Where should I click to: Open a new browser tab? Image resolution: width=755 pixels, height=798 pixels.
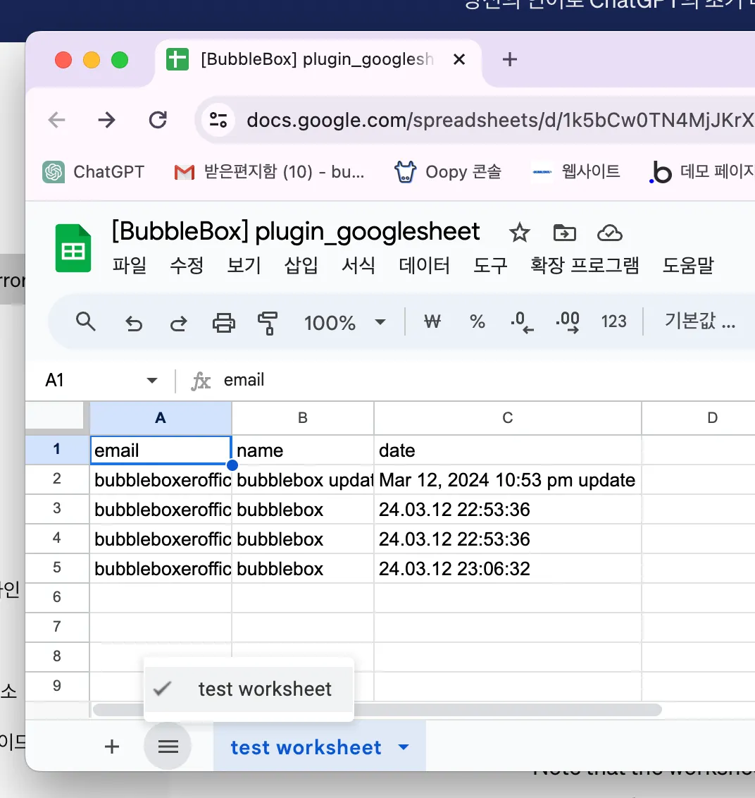tap(509, 59)
